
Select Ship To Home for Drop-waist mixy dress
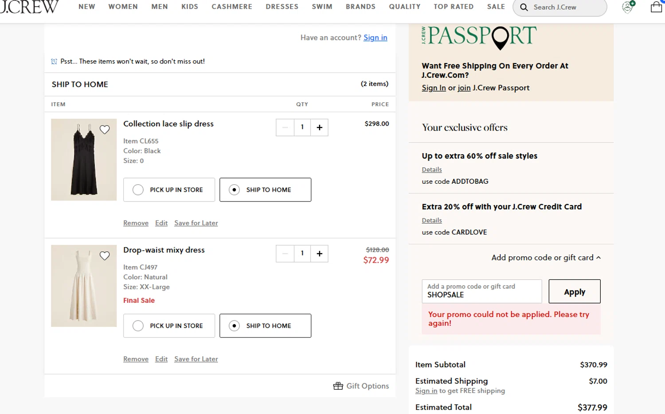click(265, 326)
